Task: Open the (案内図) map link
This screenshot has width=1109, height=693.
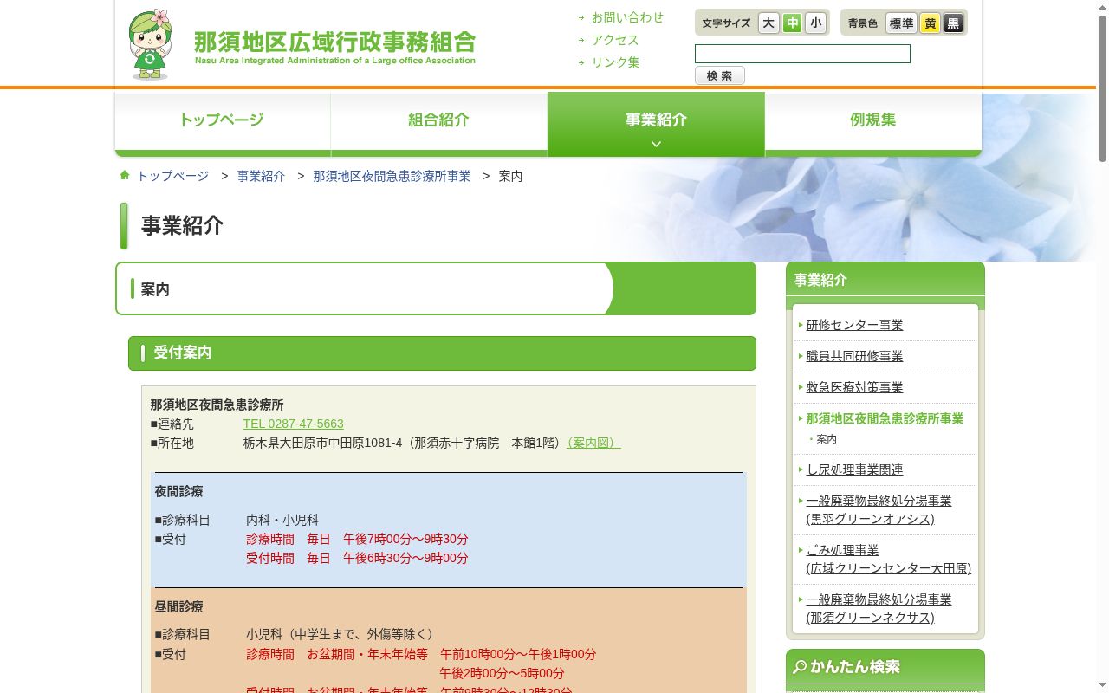Action: (x=593, y=443)
